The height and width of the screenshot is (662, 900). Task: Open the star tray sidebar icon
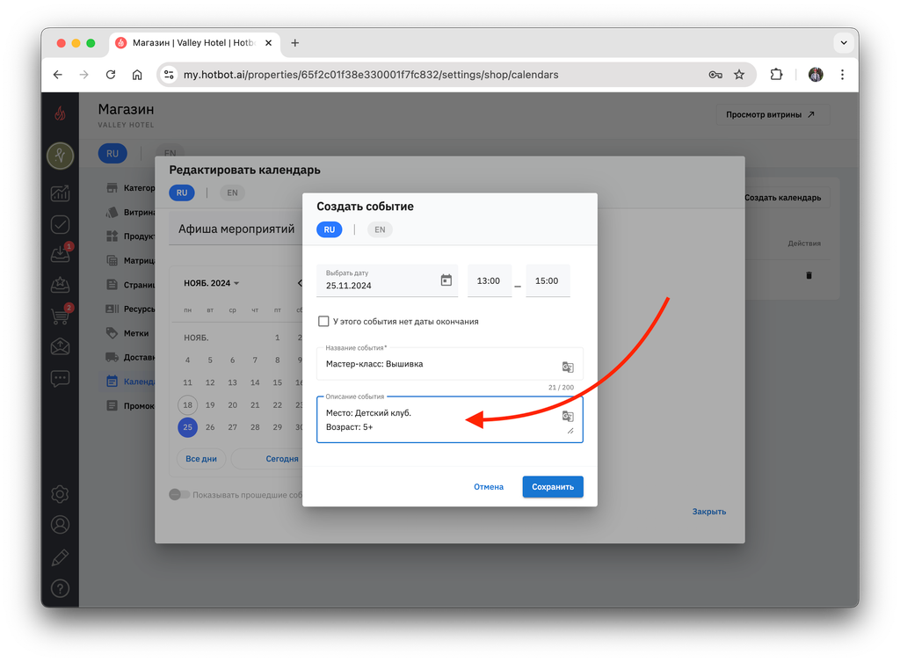point(60,284)
